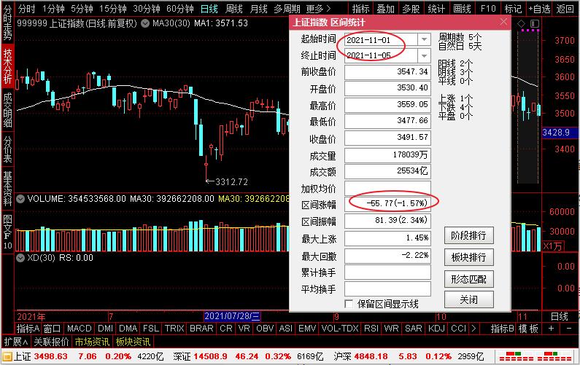
Task: Select the 1分钟 period tab
Action: click(x=53, y=8)
